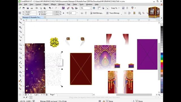Click the New document icon

pos(20,8)
